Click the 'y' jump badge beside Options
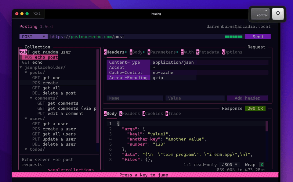 (223, 52)
